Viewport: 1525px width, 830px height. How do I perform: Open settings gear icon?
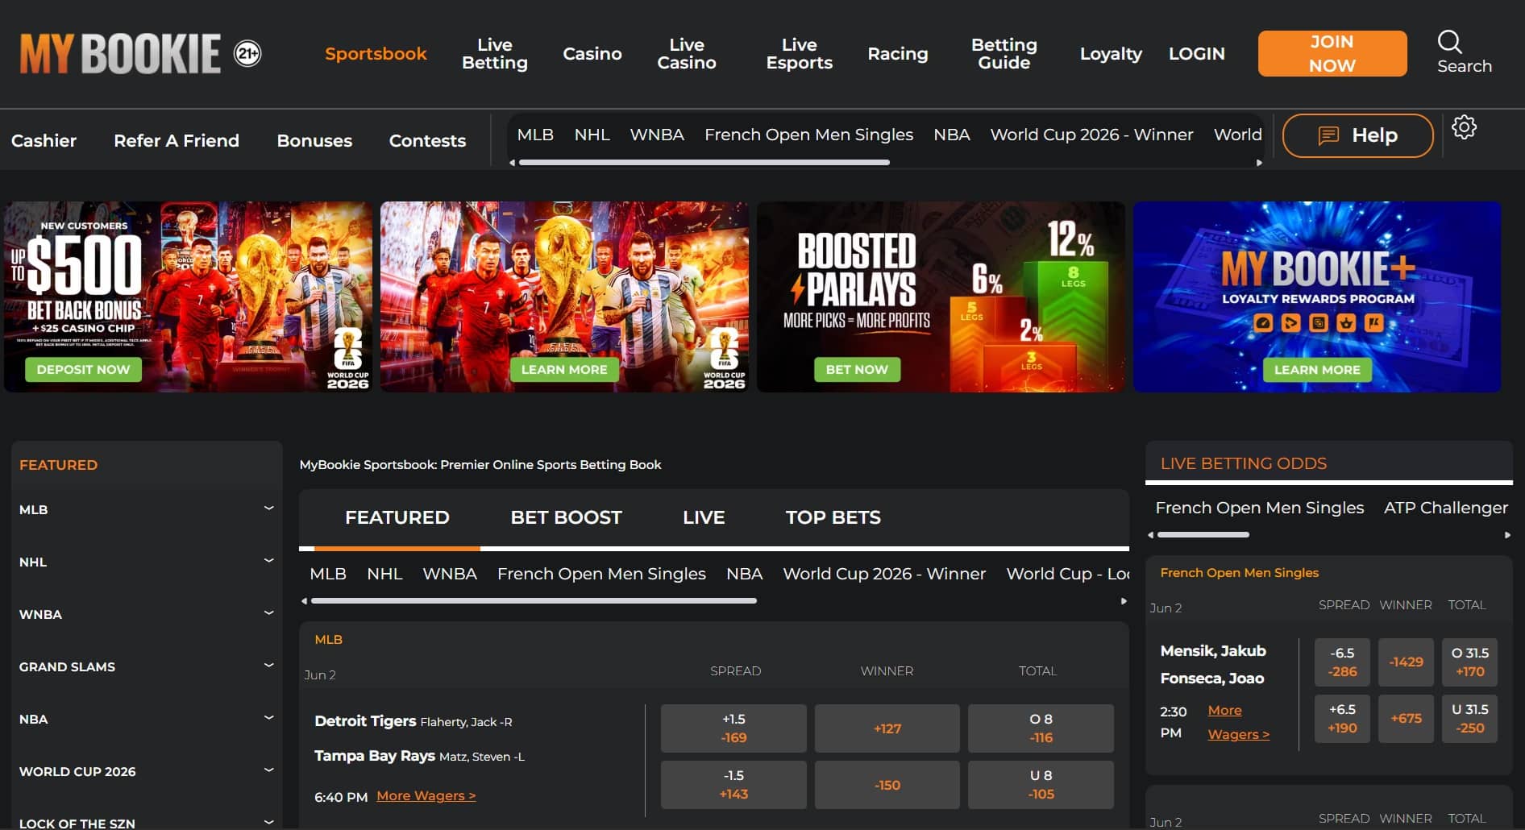point(1464,127)
